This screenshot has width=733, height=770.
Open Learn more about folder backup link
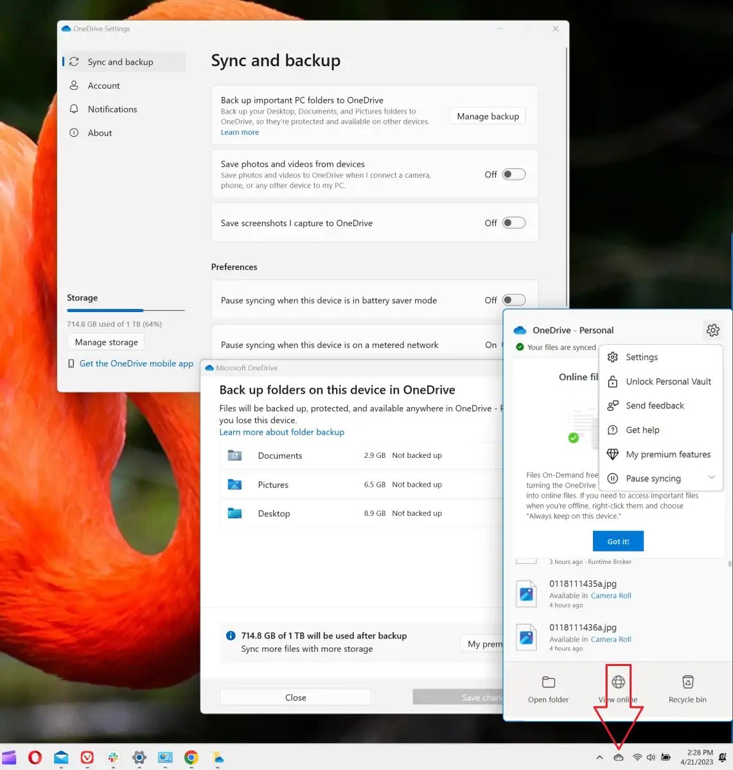281,432
